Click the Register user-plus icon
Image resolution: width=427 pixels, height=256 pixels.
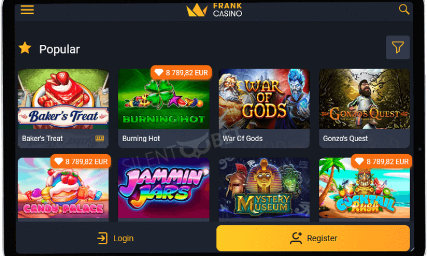tap(296, 238)
